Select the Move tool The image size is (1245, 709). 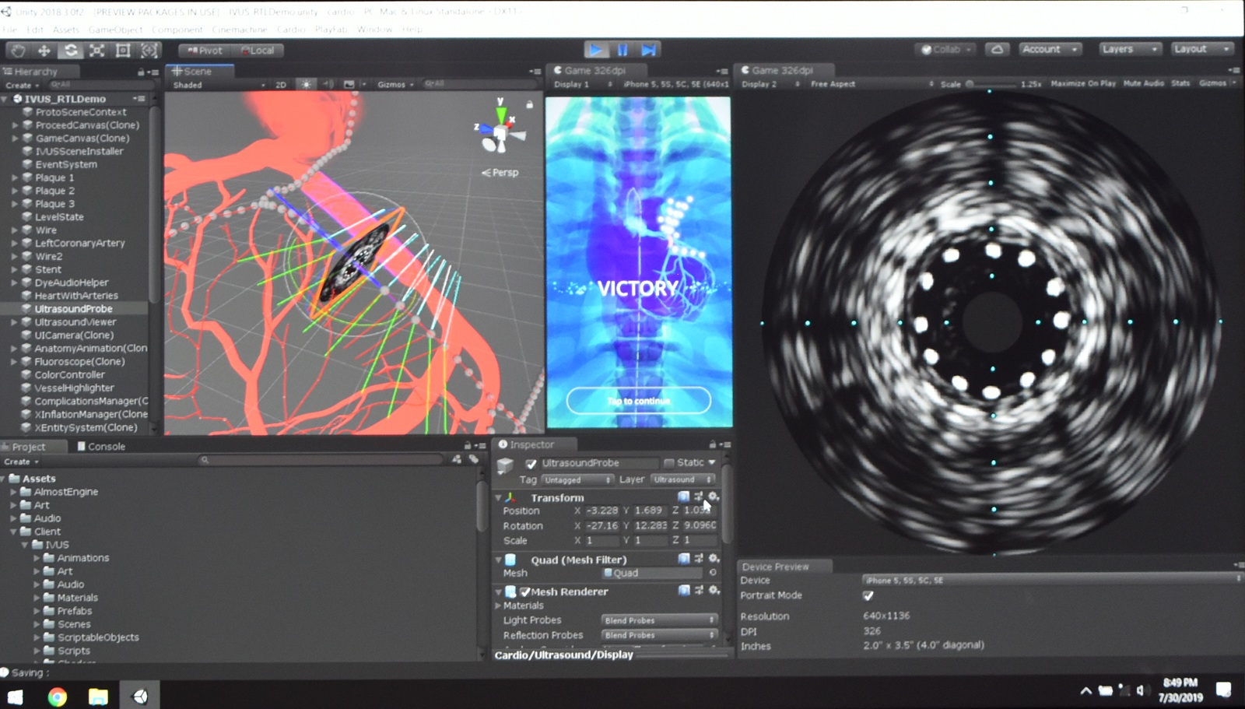[44, 51]
